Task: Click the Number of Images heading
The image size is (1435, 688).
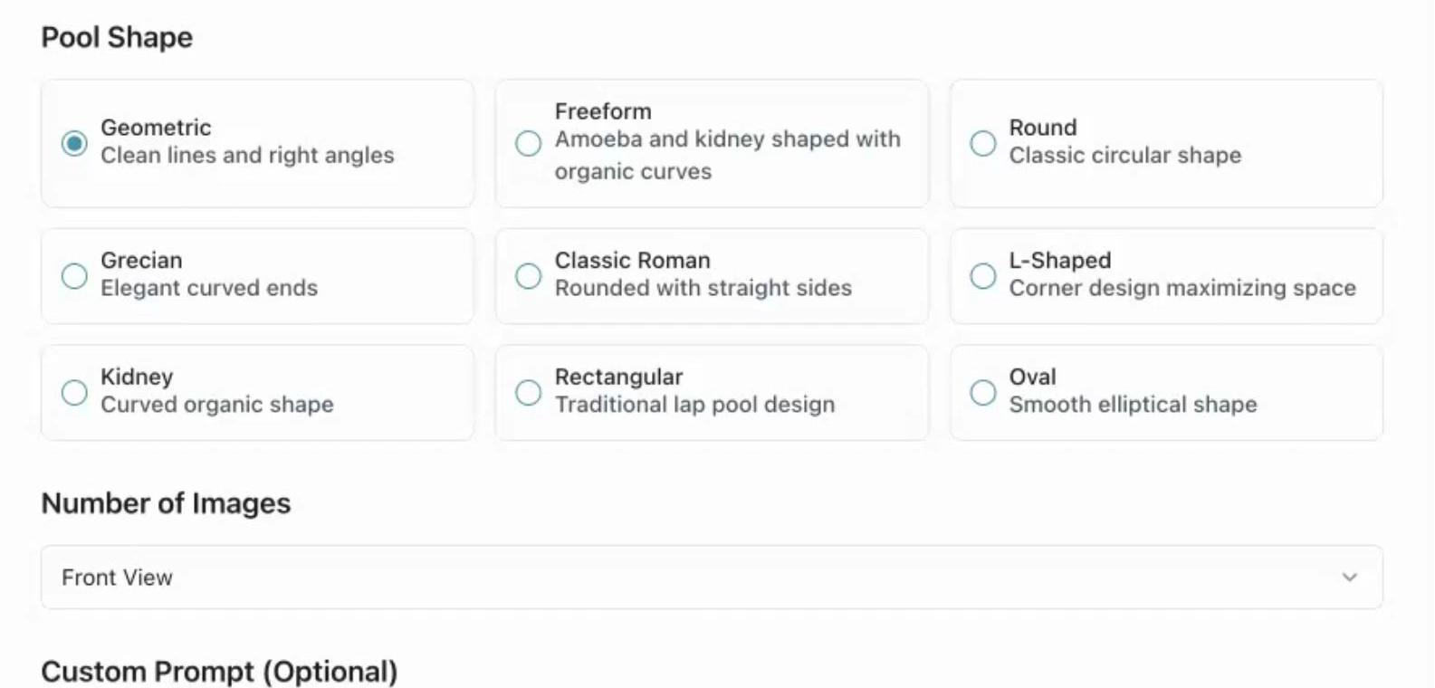Action: pos(166,503)
